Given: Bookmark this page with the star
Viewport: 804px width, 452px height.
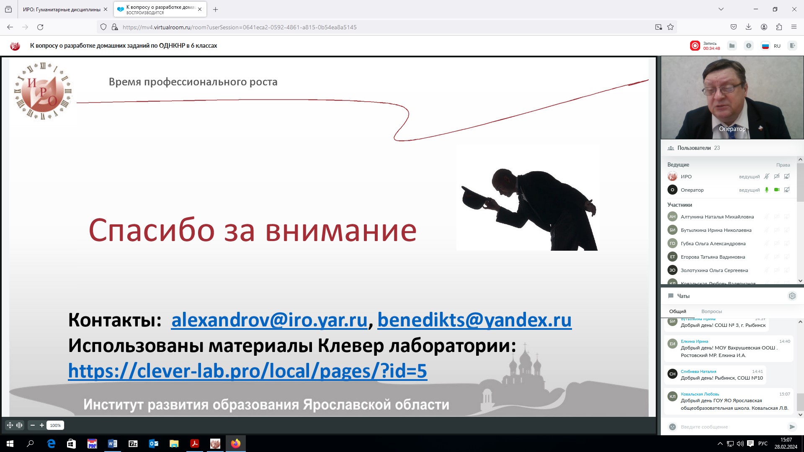Looking at the screenshot, I should (670, 27).
